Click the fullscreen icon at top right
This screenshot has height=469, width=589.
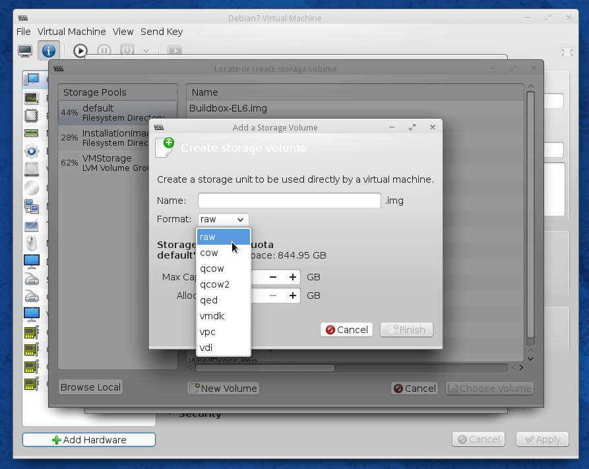coord(567,51)
